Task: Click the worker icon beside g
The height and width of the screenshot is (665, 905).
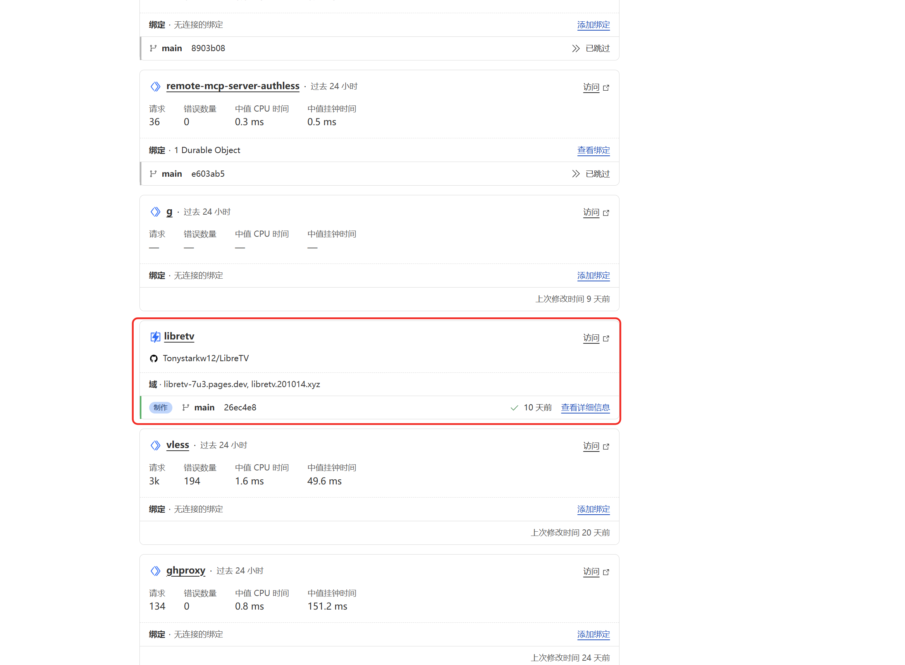Action: (x=155, y=212)
